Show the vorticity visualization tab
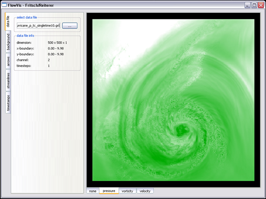 (127, 191)
